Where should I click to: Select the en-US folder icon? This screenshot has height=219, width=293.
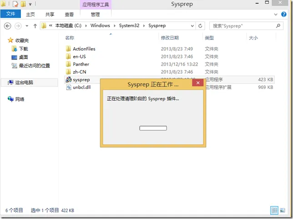click(x=68, y=56)
